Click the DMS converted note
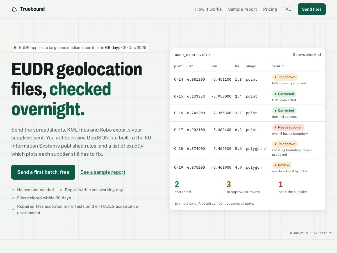The height and width of the screenshot is (253, 337). point(284,100)
